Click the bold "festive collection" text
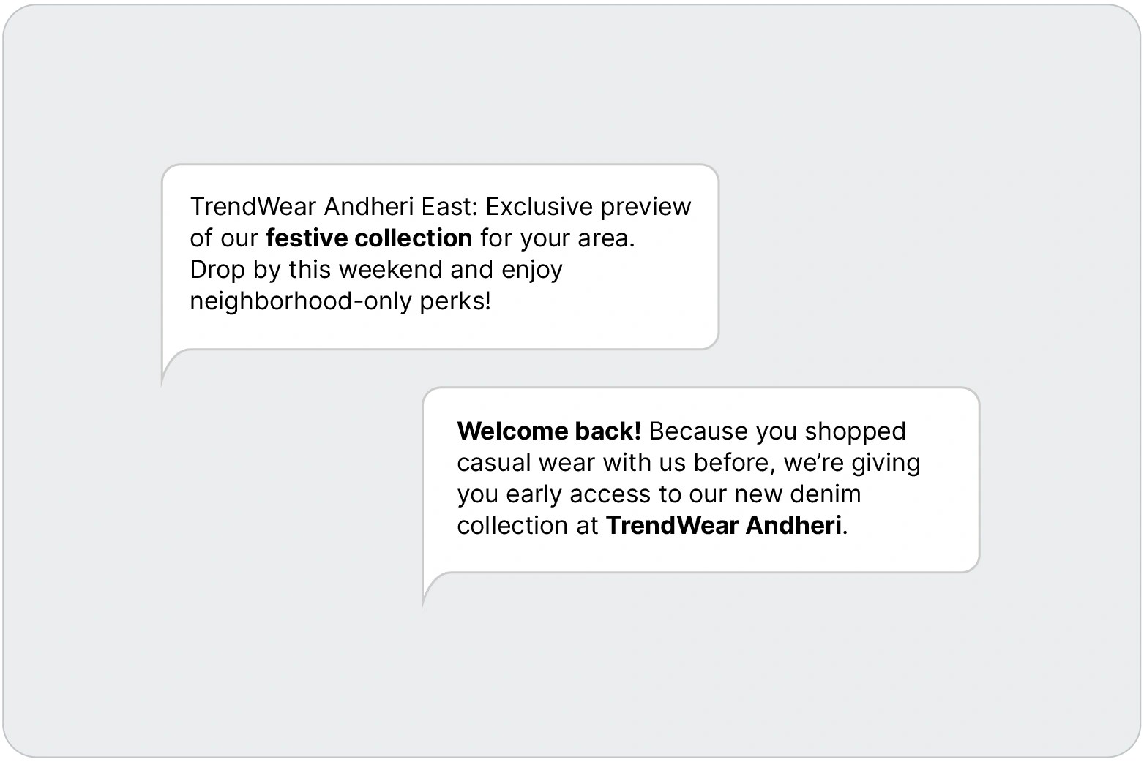 [x=369, y=238]
